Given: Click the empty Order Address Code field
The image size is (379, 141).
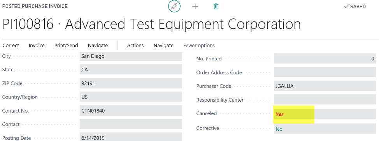Looking at the screenshot, I should click(325, 72).
